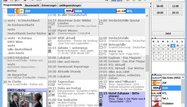187x107 pixels.
Task: Click the HD icon under Wer wird Millionär?
Action: click(x=100, y=87)
